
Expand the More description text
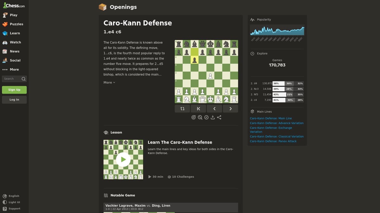click(x=109, y=82)
